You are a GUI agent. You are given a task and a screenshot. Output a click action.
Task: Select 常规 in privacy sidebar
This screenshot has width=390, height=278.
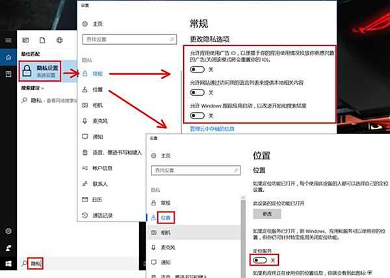97,74
